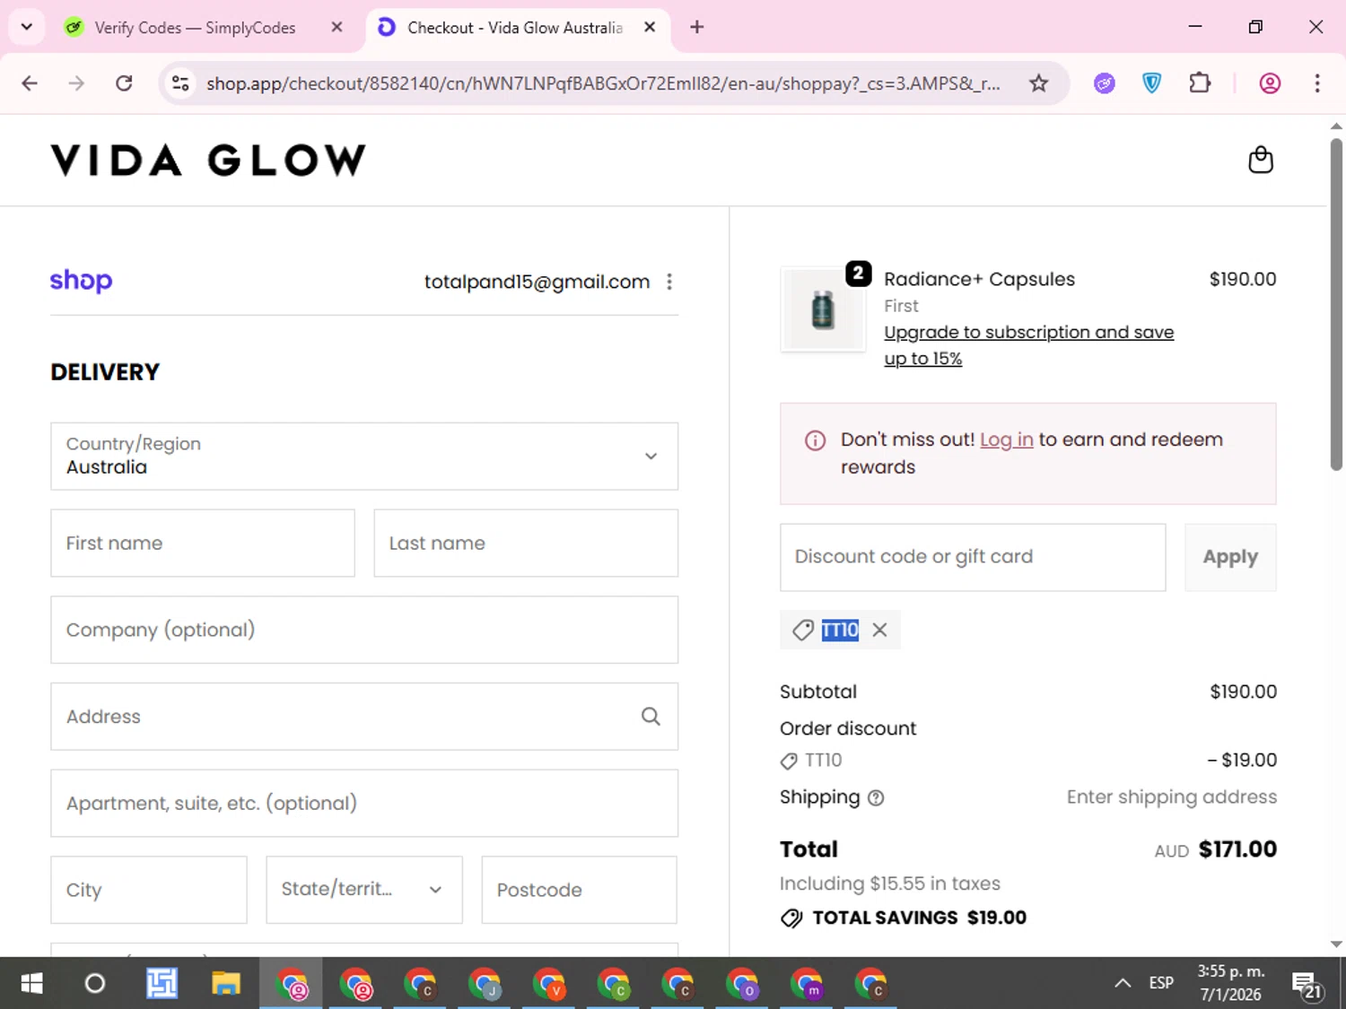
Task: Click the ESP language indicator
Action: tap(1161, 983)
